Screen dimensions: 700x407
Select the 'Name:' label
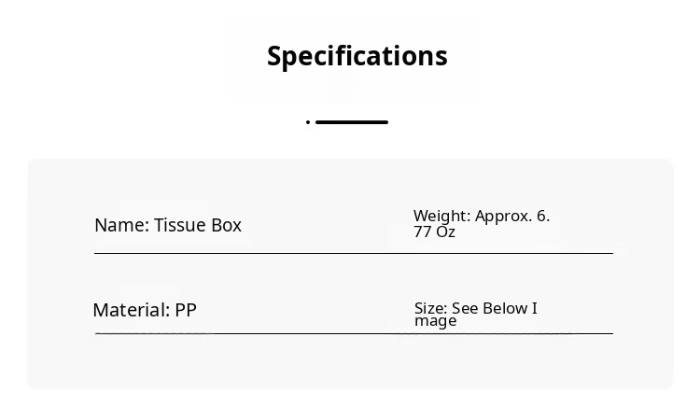(x=121, y=225)
